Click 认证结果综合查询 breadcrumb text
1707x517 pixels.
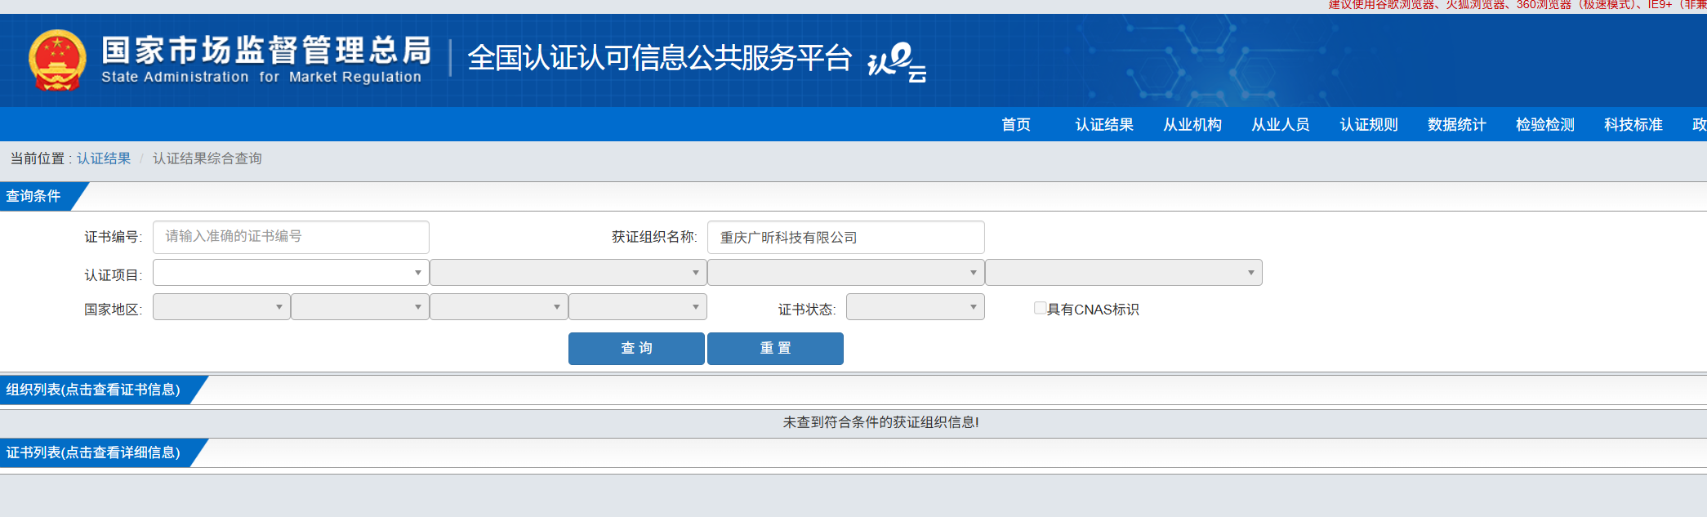click(x=207, y=158)
